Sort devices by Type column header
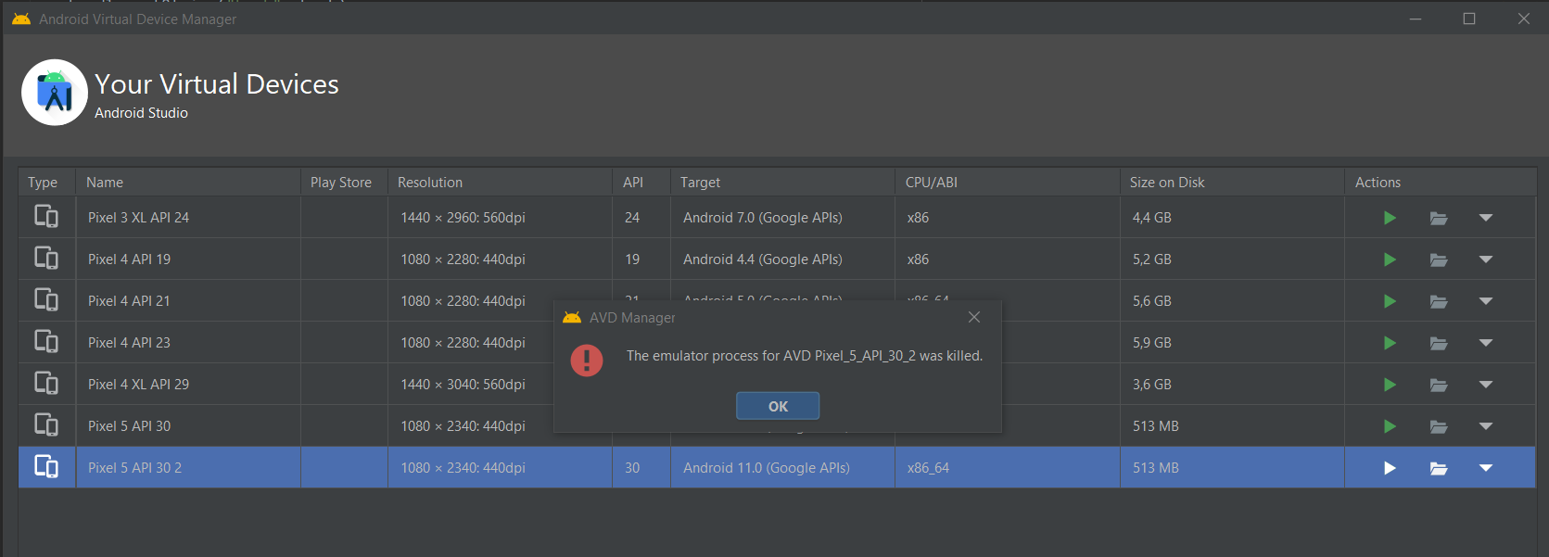 tap(46, 183)
